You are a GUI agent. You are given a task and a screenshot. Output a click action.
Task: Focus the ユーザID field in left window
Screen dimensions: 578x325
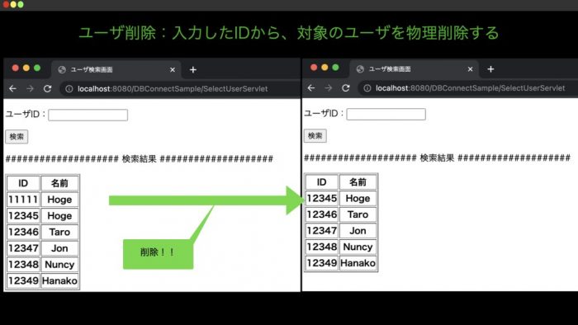pyautogui.click(x=88, y=115)
